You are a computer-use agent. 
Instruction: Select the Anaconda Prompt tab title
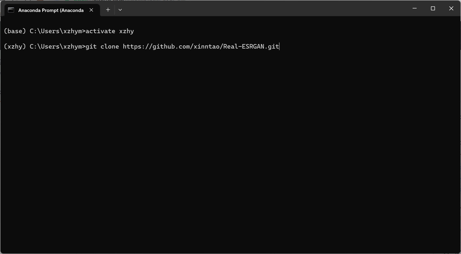(51, 10)
